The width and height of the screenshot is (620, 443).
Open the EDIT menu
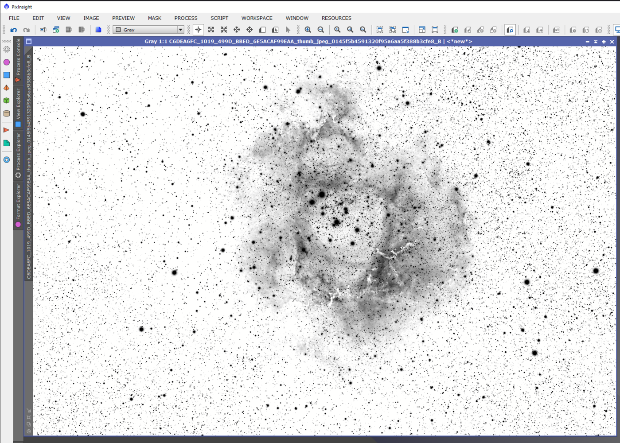click(38, 18)
